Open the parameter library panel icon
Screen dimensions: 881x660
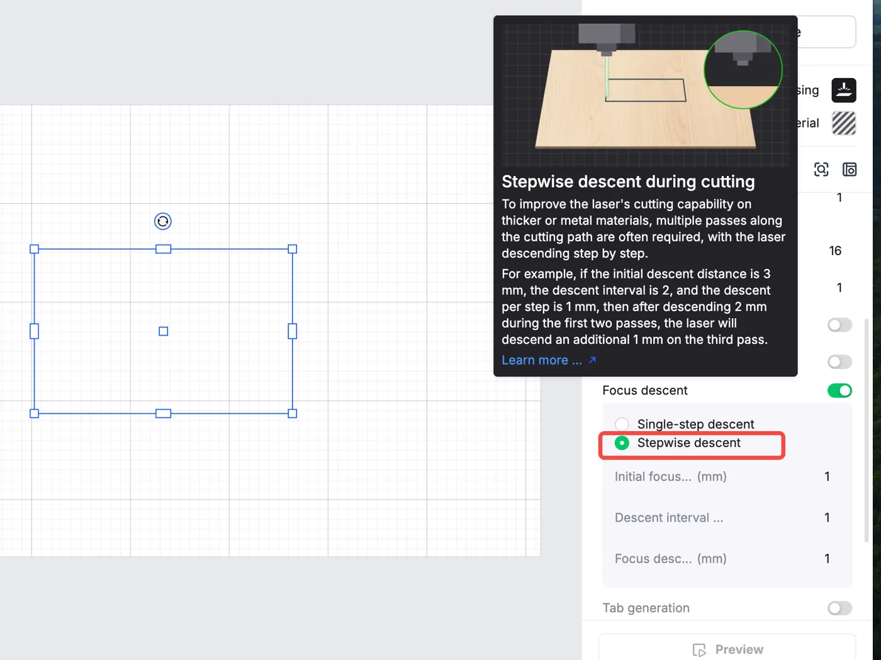(x=850, y=170)
